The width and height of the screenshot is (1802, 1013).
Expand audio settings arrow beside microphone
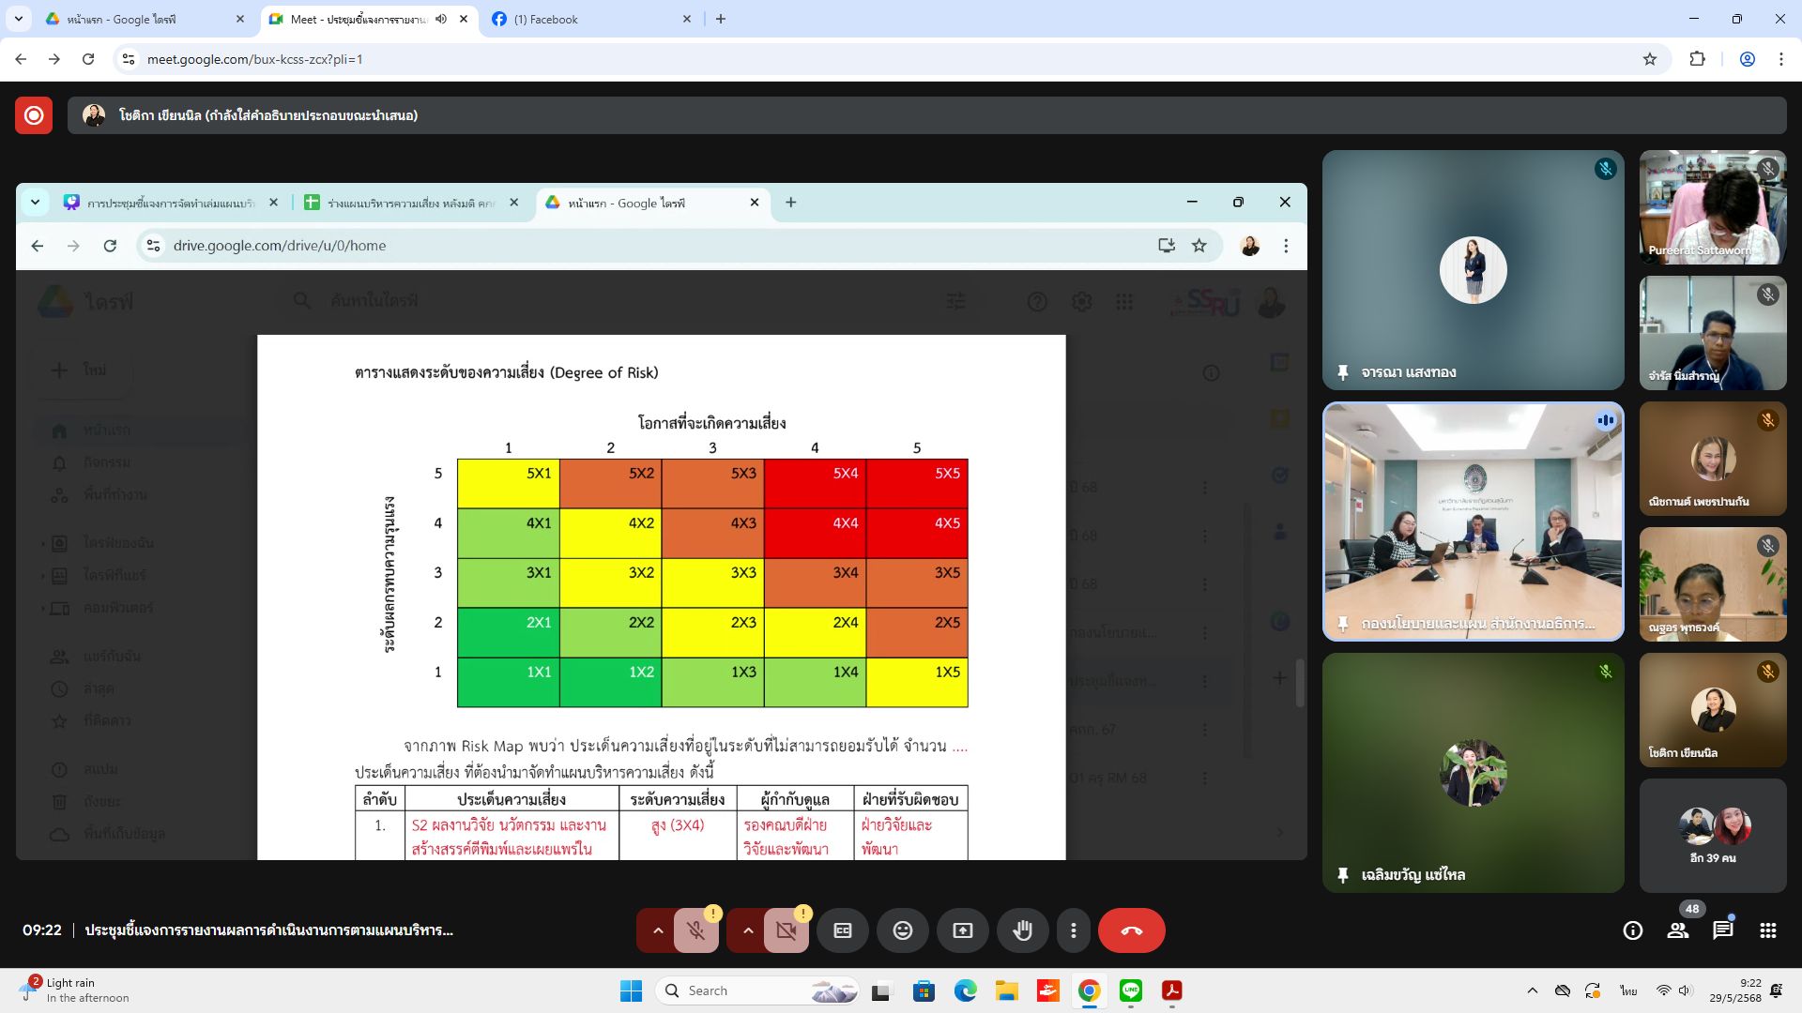tap(658, 930)
